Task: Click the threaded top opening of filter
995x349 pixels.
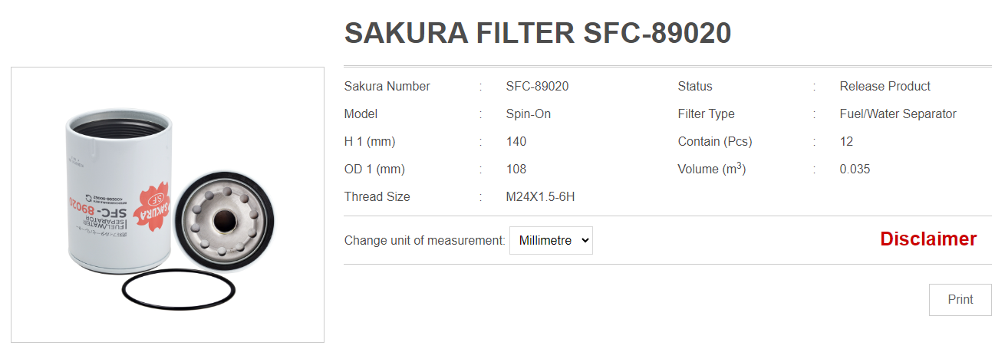Action: click(119, 122)
